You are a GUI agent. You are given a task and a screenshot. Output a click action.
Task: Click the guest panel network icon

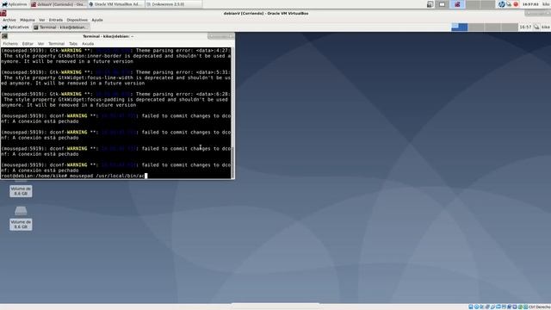click(x=536, y=27)
